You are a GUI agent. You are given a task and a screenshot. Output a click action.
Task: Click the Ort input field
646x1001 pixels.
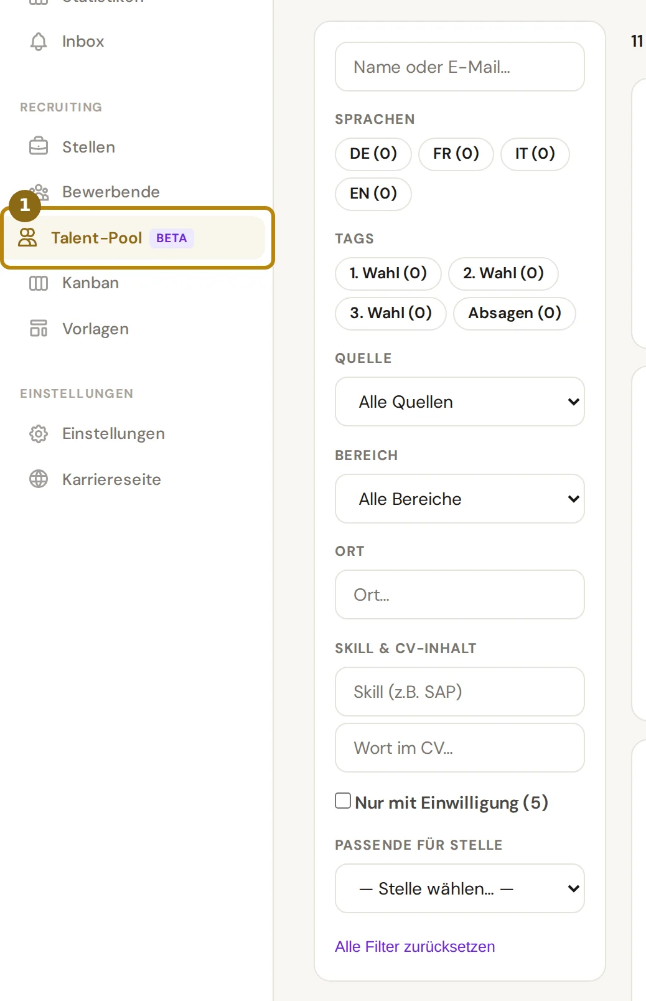point(460,594)
